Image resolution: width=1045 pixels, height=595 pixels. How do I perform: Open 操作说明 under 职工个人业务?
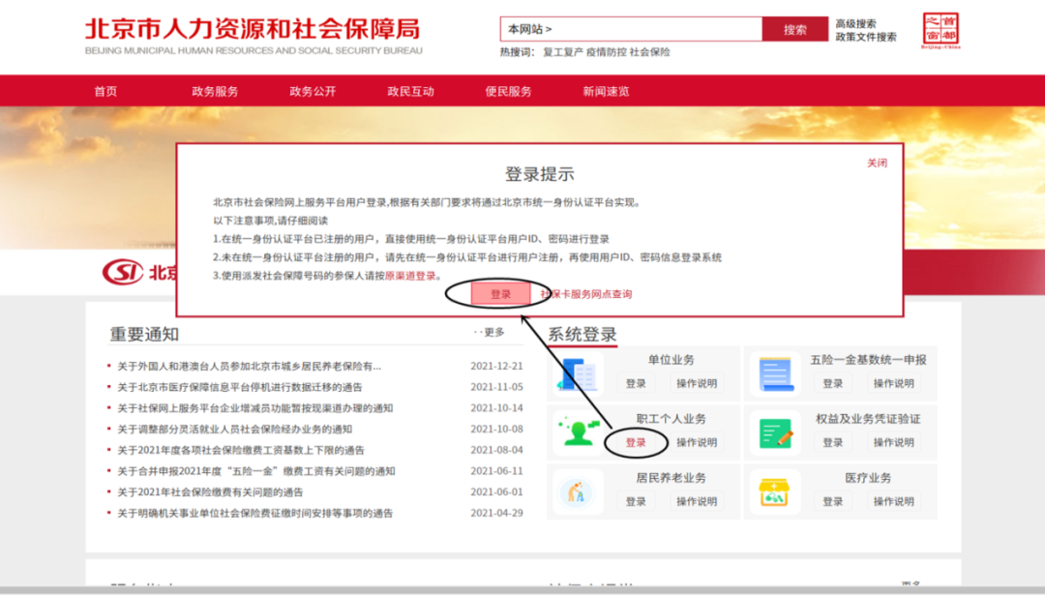(697, 442)
